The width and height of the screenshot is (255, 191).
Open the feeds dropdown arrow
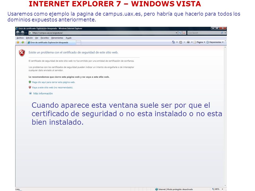(184, 42)
